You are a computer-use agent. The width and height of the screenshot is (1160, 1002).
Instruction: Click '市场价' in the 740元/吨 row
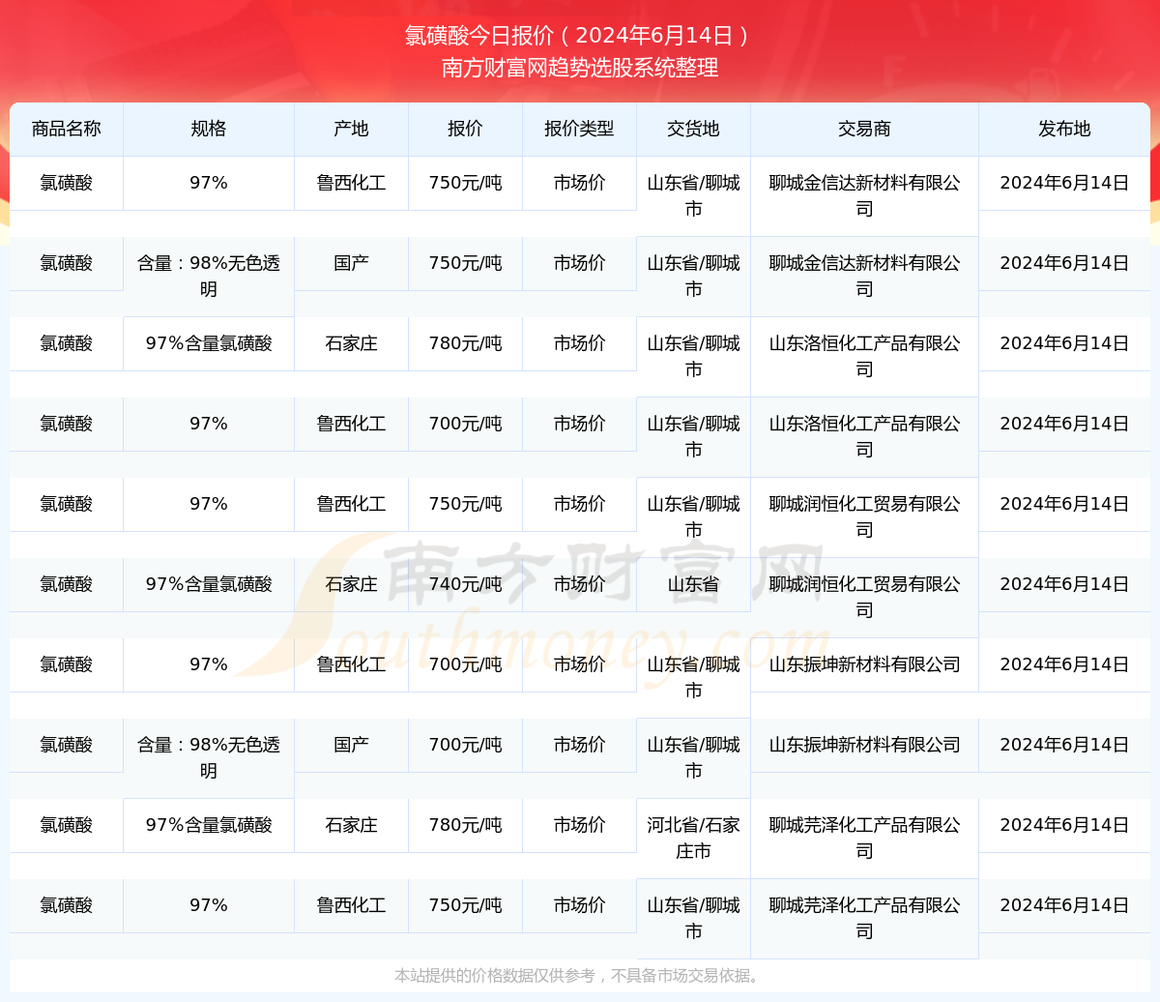pyautogui.click(x=579, y=584)
